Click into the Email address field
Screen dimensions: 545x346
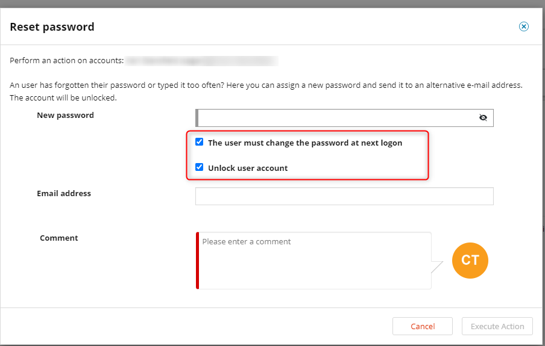(x=344, y=196)
